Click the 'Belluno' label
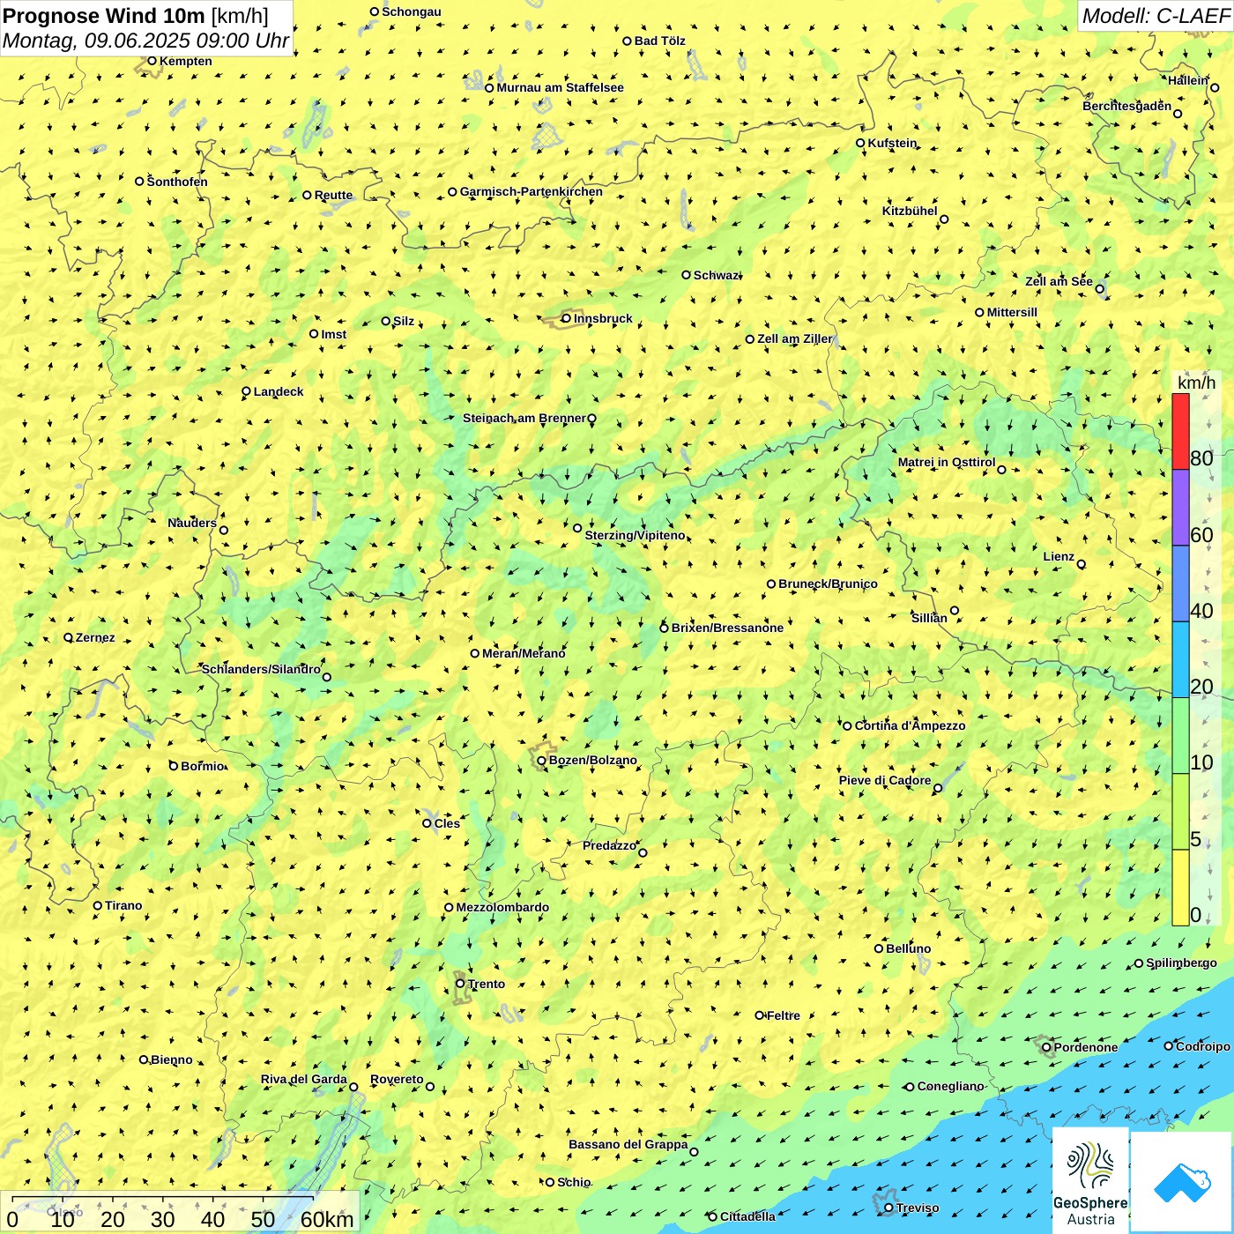 coord(908,948)
